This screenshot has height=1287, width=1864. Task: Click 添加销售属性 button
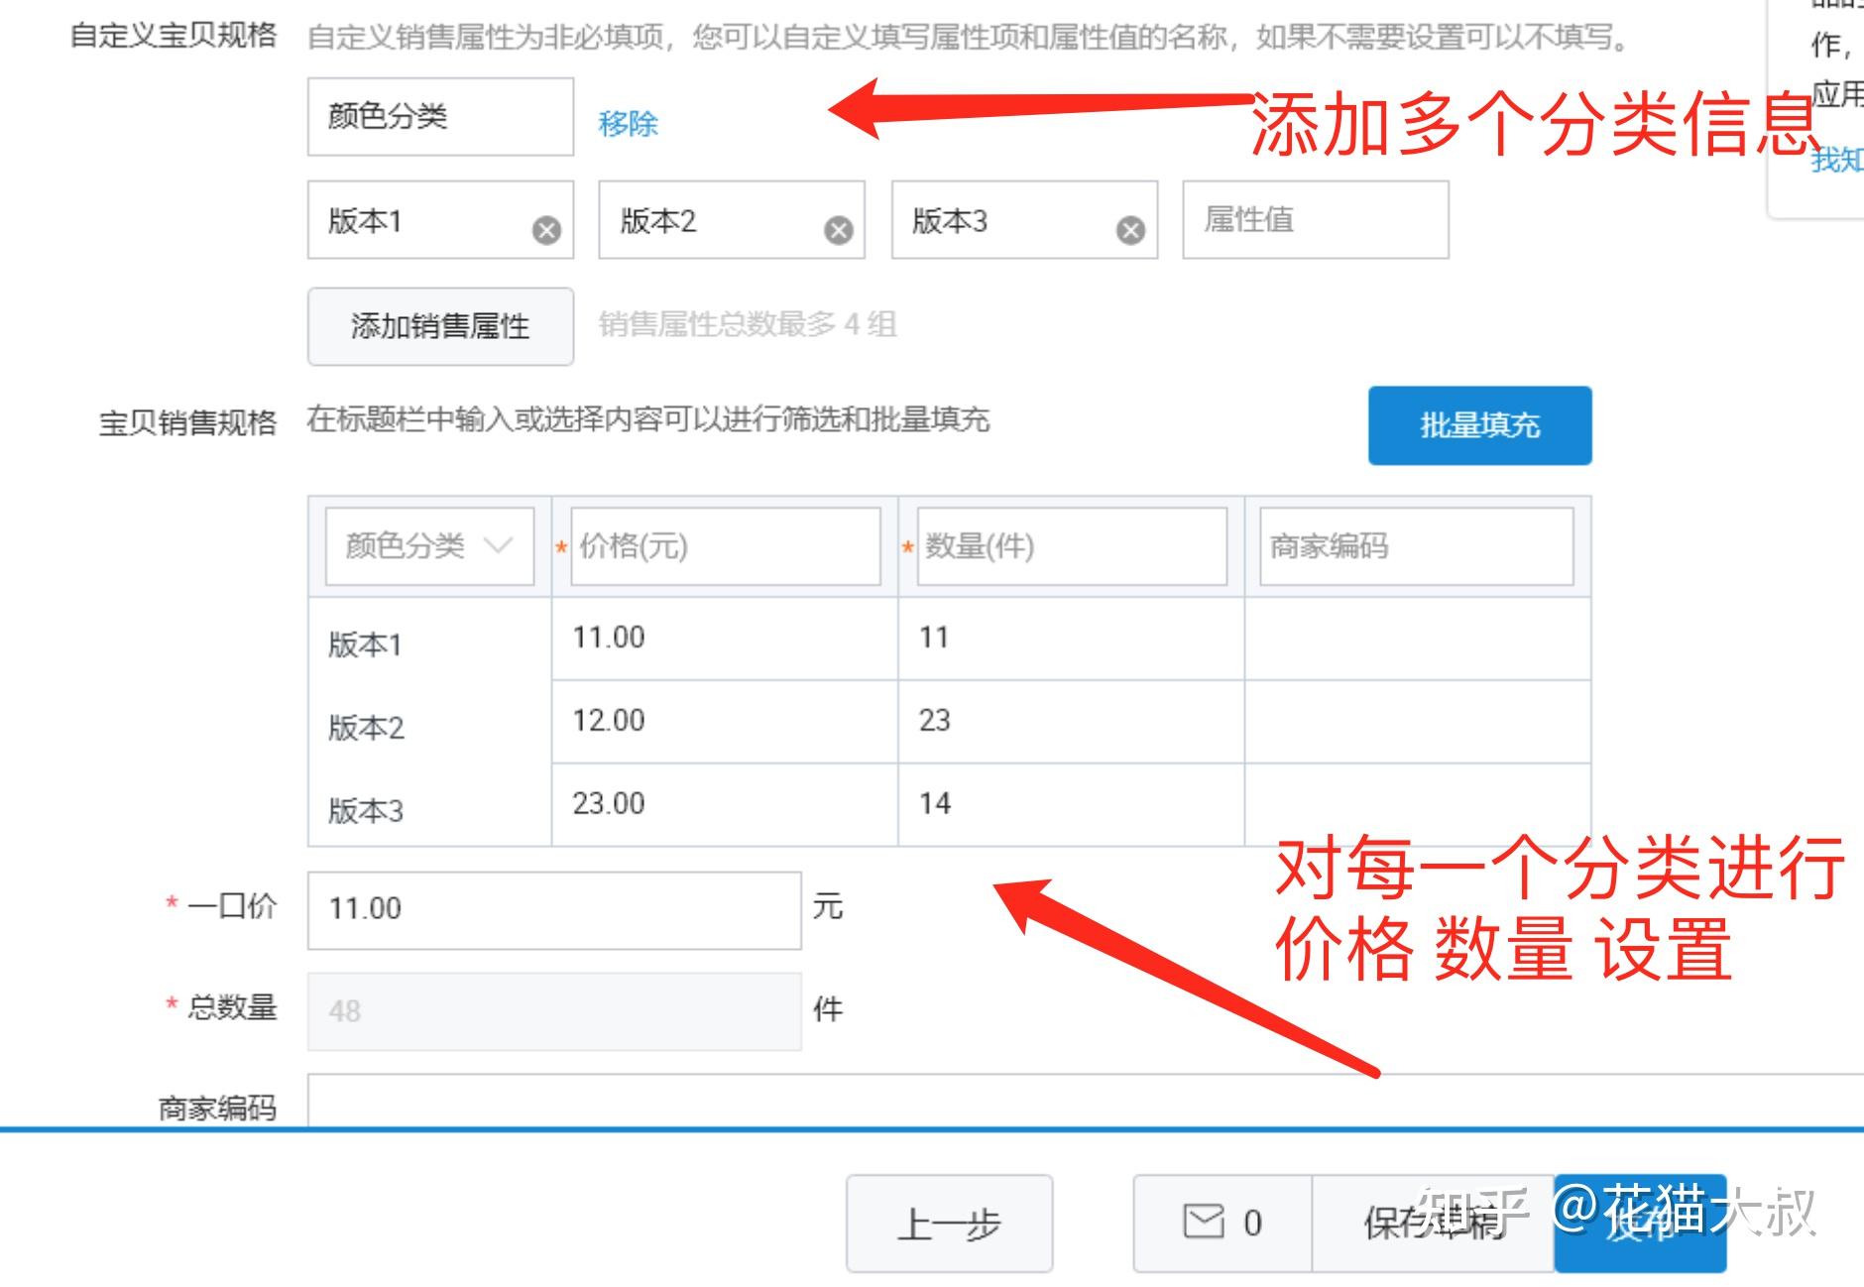click(x=440, y=326)
